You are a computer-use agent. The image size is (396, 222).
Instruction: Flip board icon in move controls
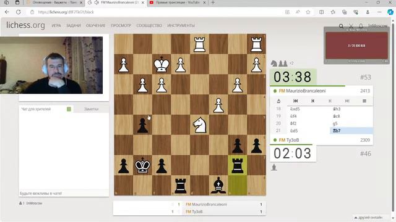(x=278, y=101)
